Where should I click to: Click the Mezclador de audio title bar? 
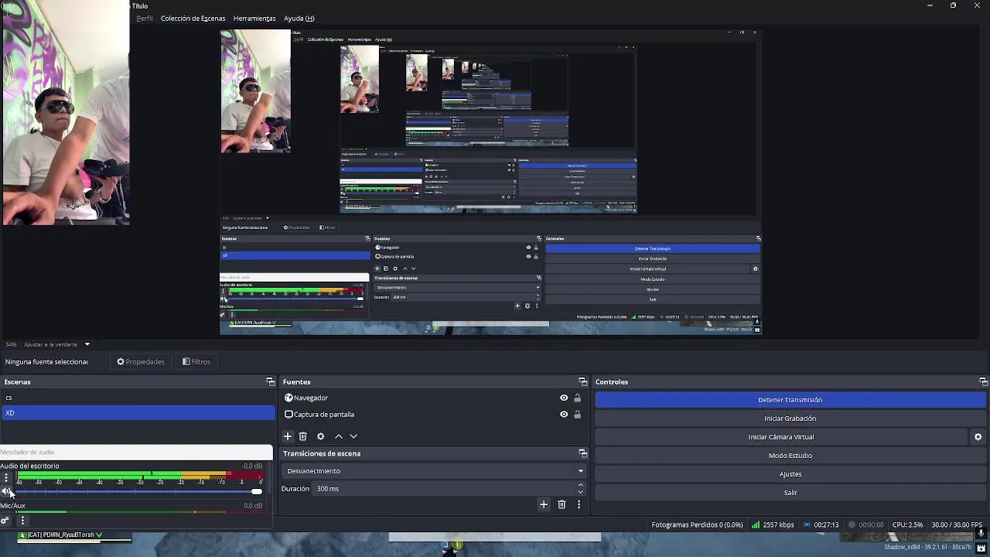click(x=136, y=452)
